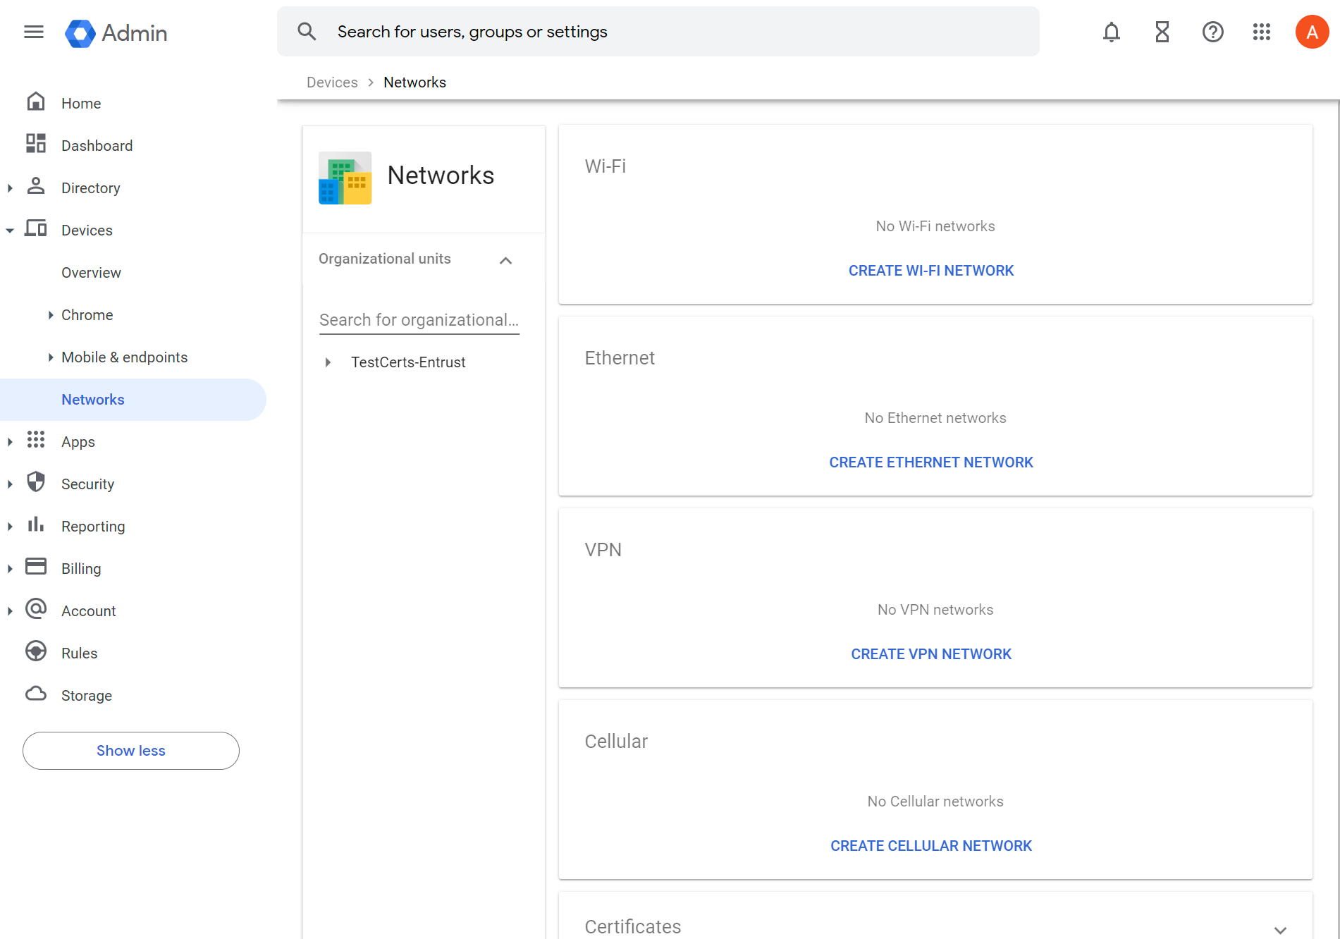1340x939 pixels.
Task: Expand the TestCerts-Entrust organizational unit
Action: [328, 362]
